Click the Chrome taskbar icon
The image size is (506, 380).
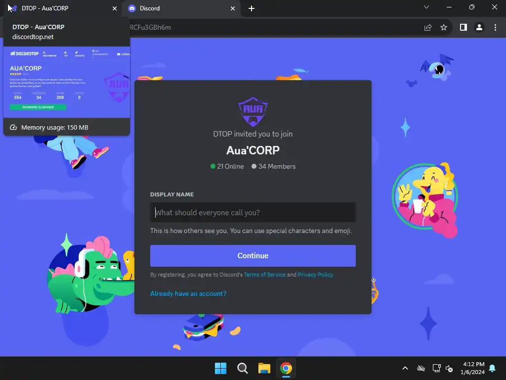click(x=286, y=368)
